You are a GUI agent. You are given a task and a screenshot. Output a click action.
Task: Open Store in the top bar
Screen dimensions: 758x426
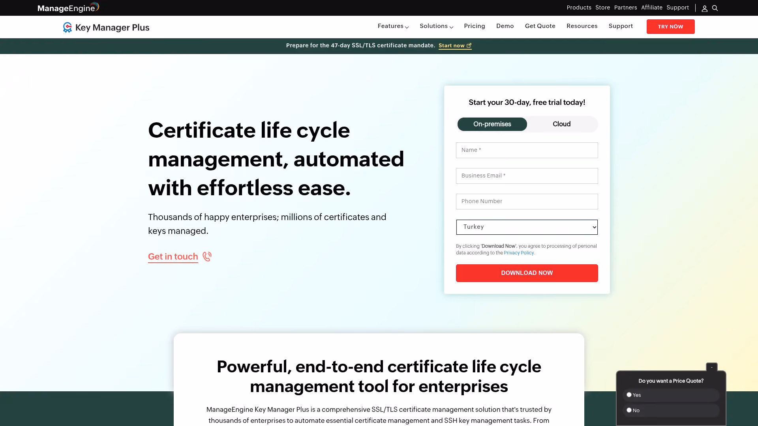(602, 7)
